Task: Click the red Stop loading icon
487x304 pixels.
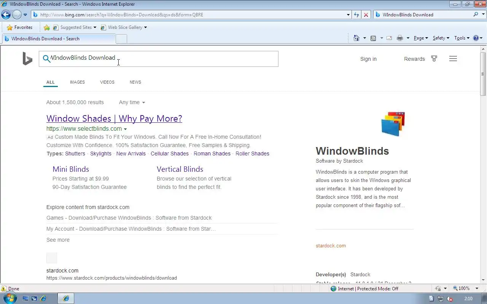Action: [x=366, y=15]
